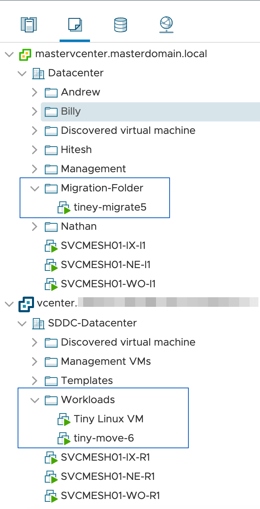Click the tiney-migrate5 VM icon
Screen dimensions: 260x509
[64, 208]
